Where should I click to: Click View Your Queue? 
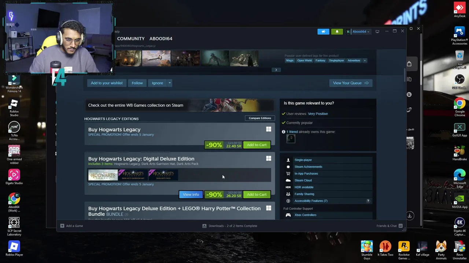[351, 83]
